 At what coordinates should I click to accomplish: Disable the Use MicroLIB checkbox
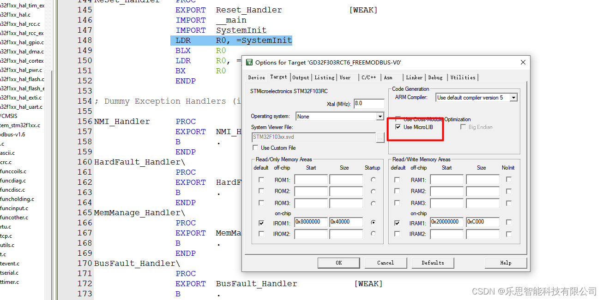pyautogui.click(x=398, y=127)
